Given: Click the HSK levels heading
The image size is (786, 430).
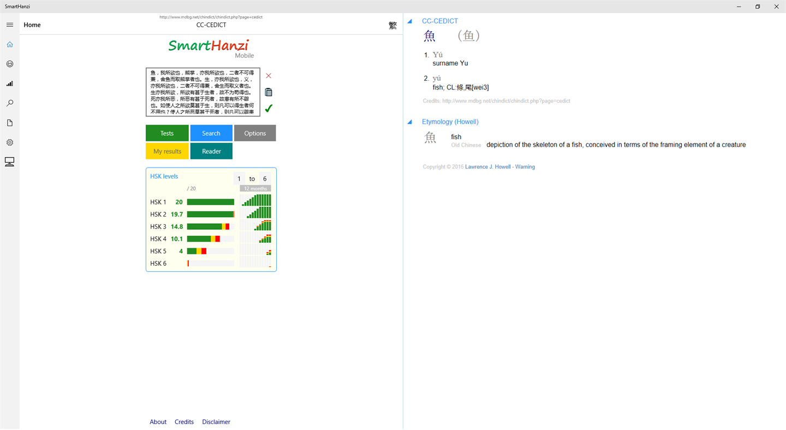Looking at the screenshot, I should click(x=164, y=176).
